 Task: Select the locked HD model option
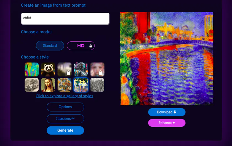(81, 46)
